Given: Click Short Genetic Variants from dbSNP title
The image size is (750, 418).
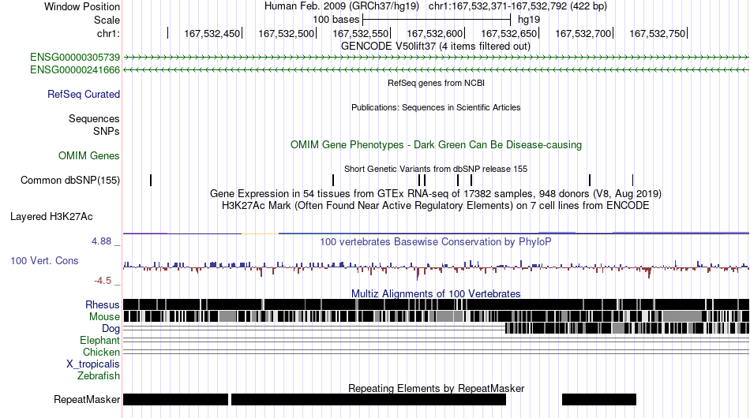Looking at the screenshot, I should (x=436, y=169).
